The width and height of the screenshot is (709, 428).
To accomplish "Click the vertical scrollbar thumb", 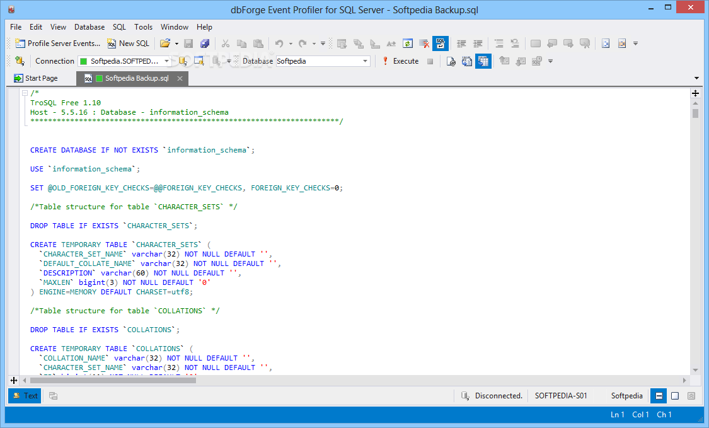I will [695, 113].
